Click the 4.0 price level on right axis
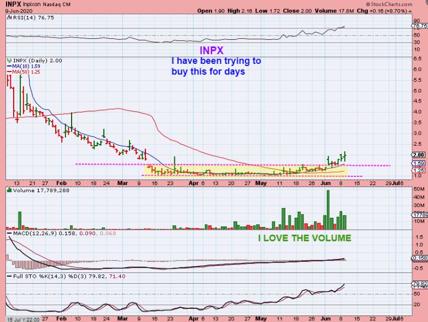This screenshot has width=428, height=322. point(418,112)
